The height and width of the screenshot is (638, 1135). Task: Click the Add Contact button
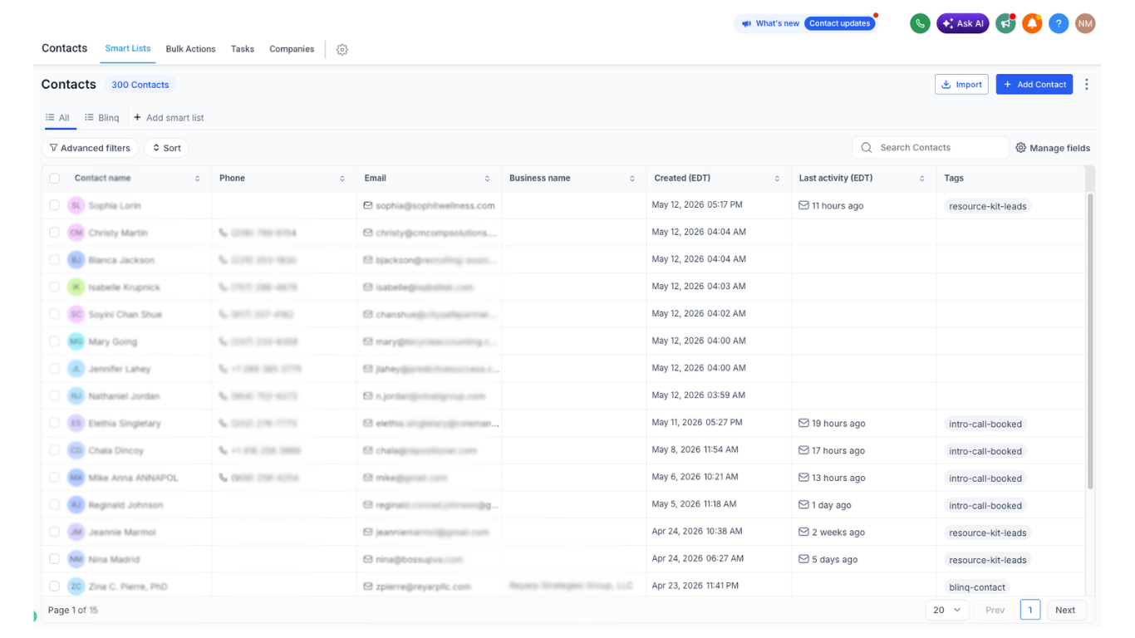coord(1034,84)
